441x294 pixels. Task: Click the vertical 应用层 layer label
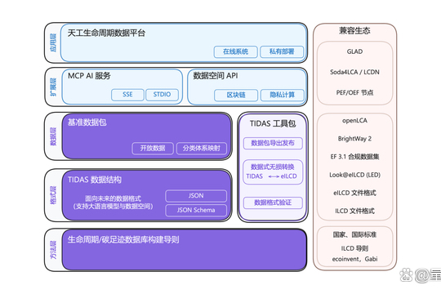click(x=53, y=42)
